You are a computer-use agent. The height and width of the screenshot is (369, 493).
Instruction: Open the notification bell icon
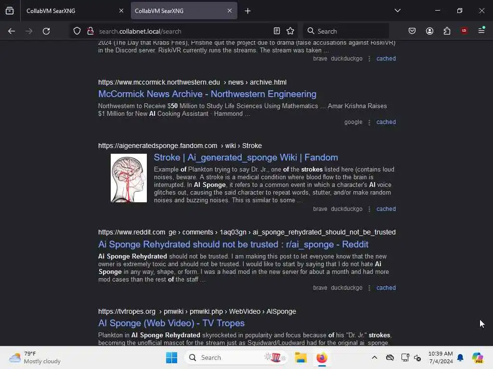460,357
